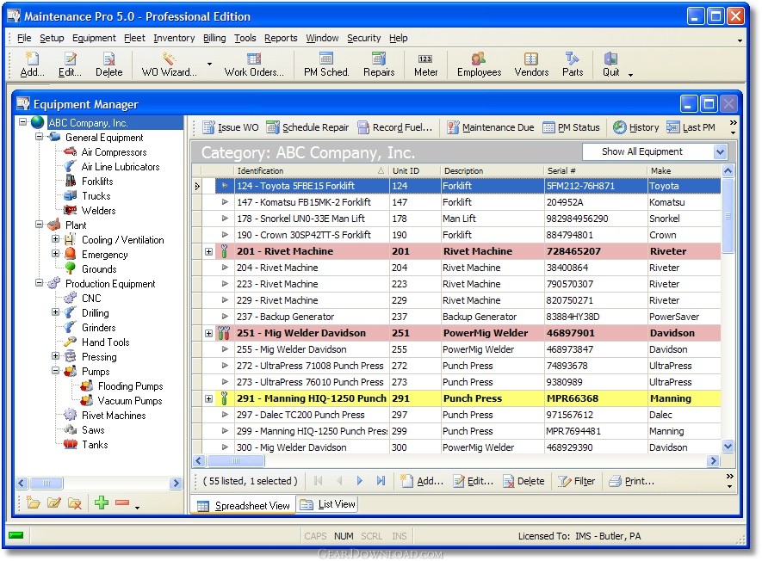Click grid scrollbar down arrow
The width and height of the screenshot is (762, 561).
[728, 446]
